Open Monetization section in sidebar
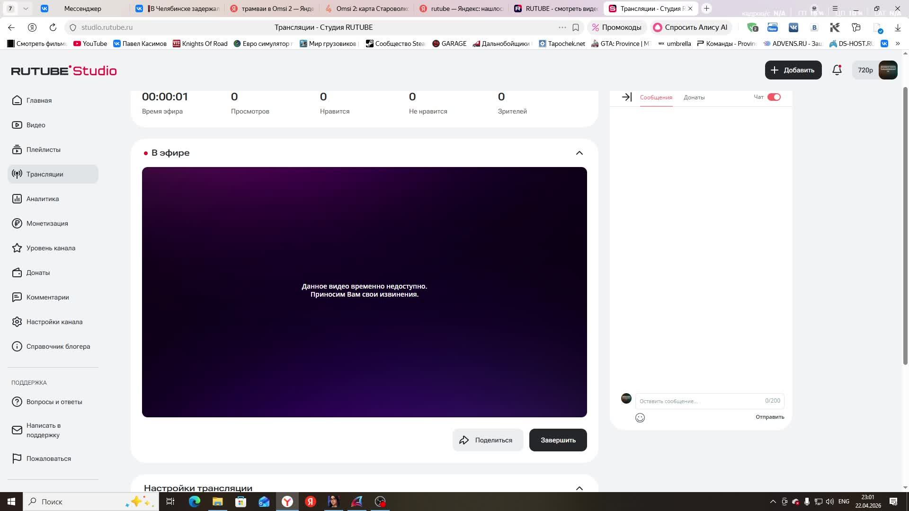The image size is (909, 511). (x=47, y=223)
